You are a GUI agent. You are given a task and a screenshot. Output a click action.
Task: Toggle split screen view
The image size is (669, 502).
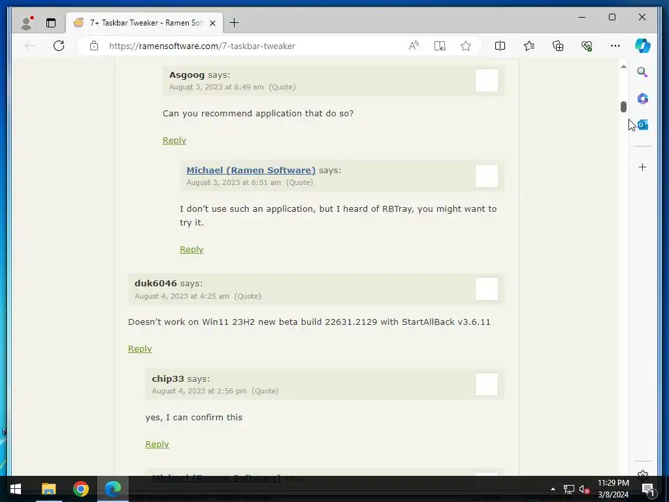click(500, 46)
